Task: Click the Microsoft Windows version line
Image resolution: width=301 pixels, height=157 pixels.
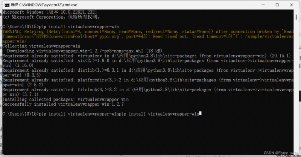Action: [50, 12]
